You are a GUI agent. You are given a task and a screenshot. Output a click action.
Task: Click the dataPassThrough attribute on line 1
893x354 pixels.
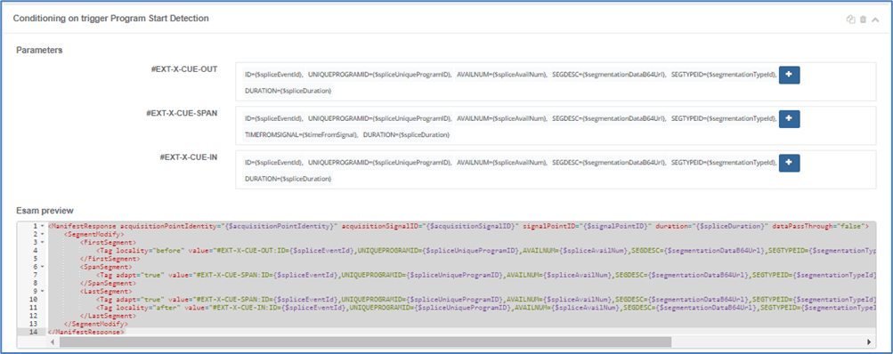pos(818,227)
